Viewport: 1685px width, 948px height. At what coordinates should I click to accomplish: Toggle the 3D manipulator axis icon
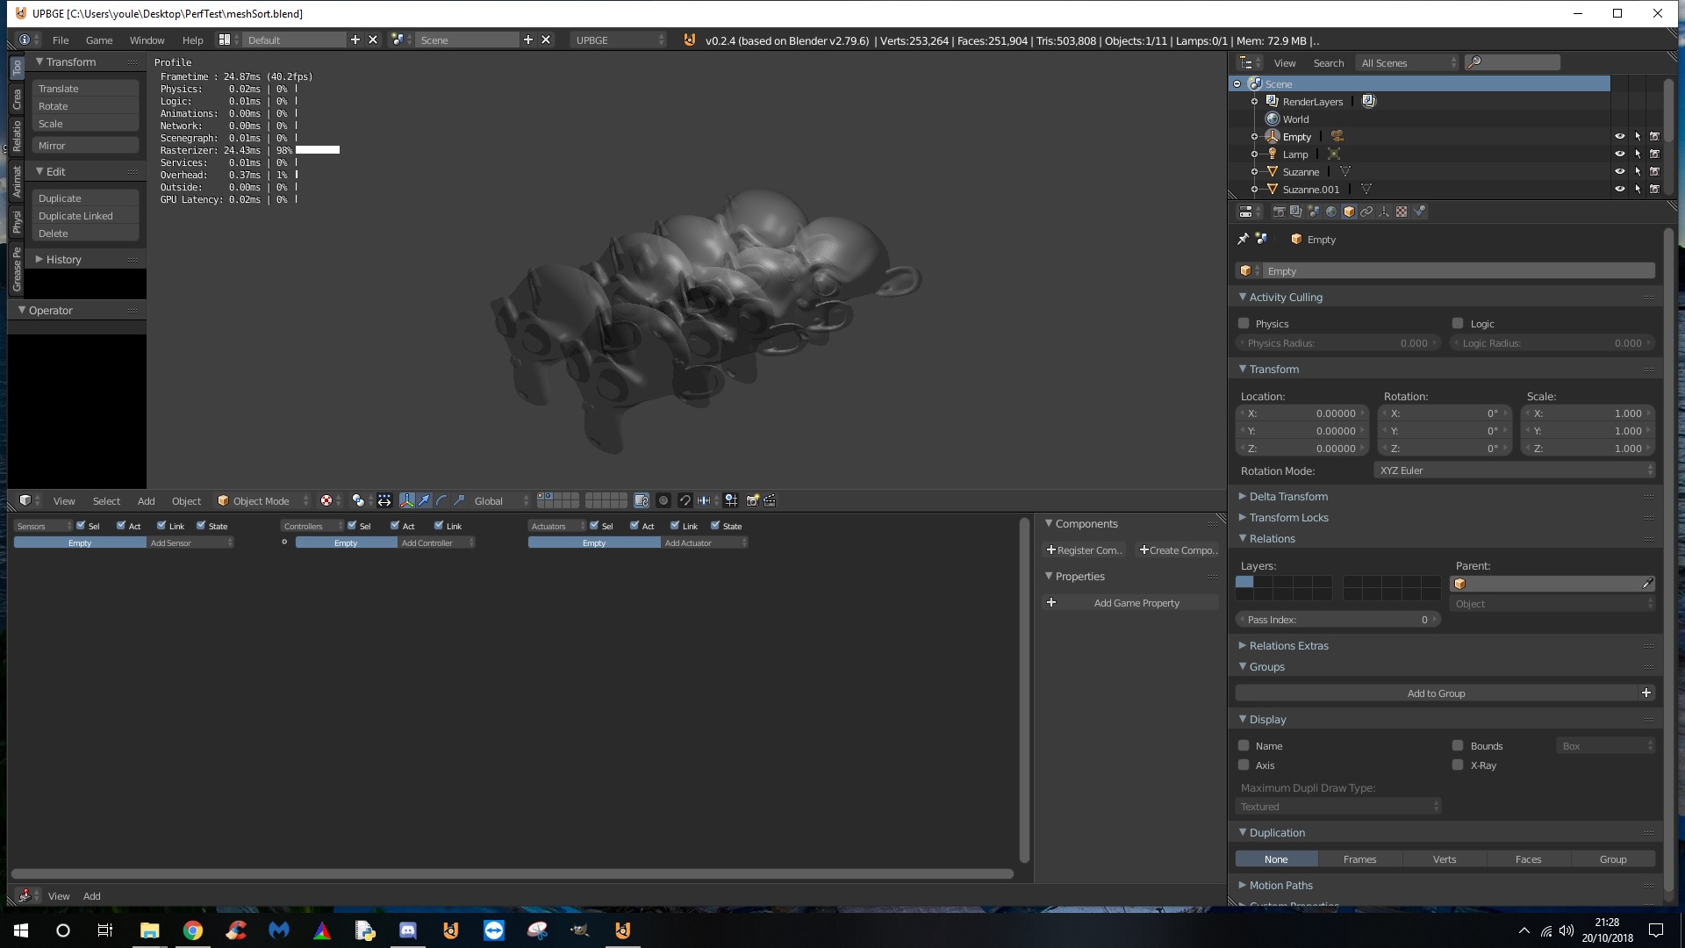(407, 500)
